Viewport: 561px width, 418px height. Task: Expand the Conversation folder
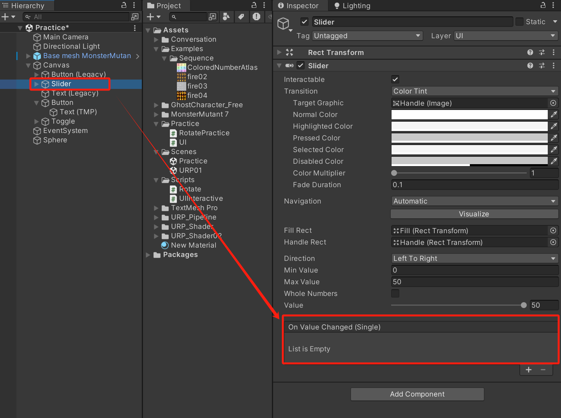(x=156, y=39)
